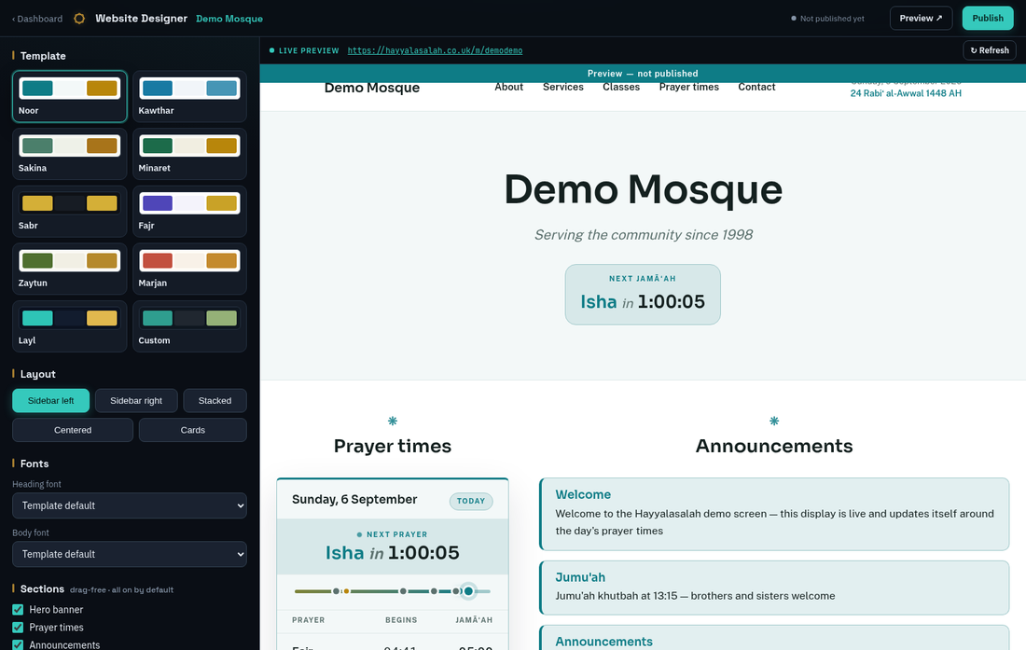
Task: Click the 'Sunday, 6 September' date heading
Action: point(354,500)
